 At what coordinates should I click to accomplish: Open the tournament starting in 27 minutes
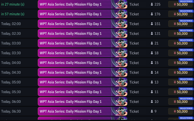(83, 4)
